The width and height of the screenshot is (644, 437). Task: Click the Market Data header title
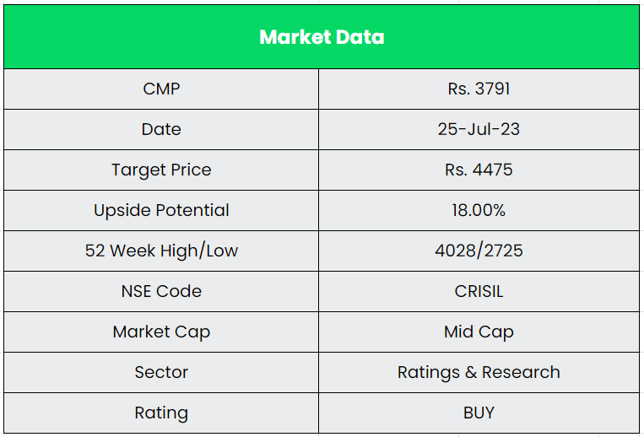(x=322, y=37)
